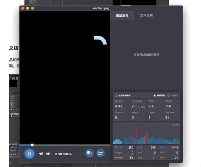Screen dimensions: 201x167
Task: Click the Graphics value 0
Action: 116,117
